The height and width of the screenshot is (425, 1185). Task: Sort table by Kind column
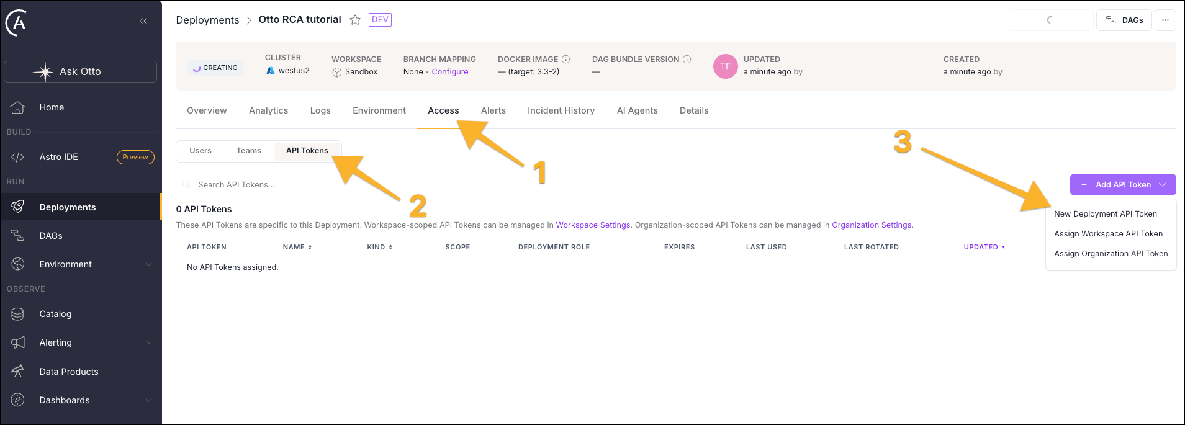[380, 247]
